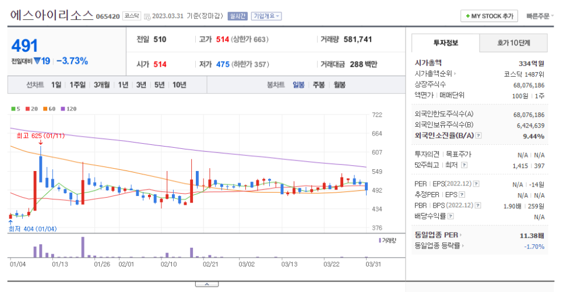Select the 10년 line chart period
This screenshot has height=292, width=563.
pos(179,85)
